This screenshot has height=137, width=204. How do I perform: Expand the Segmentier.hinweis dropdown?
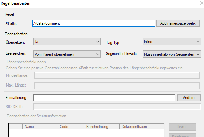point(171,54)
